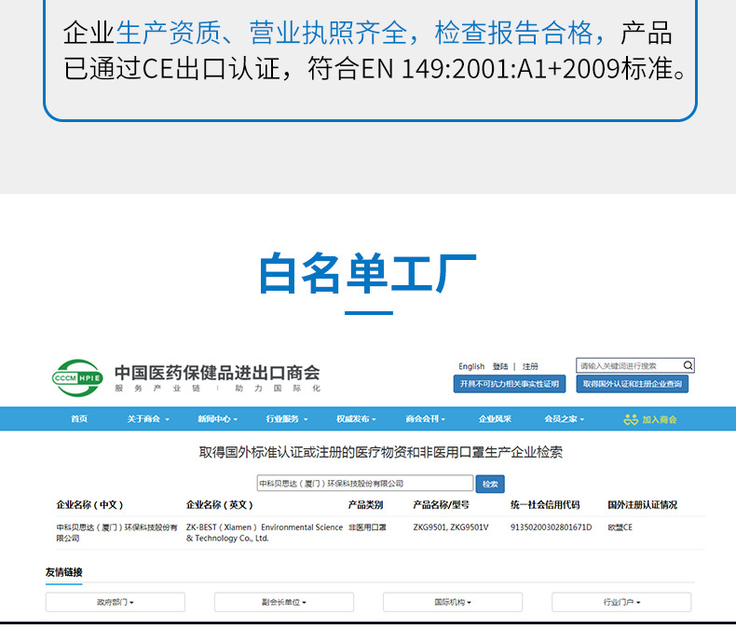Go to 首页 in the navigation bar
Viewport: 736px width, 643px height.
[x=79, y=418]
